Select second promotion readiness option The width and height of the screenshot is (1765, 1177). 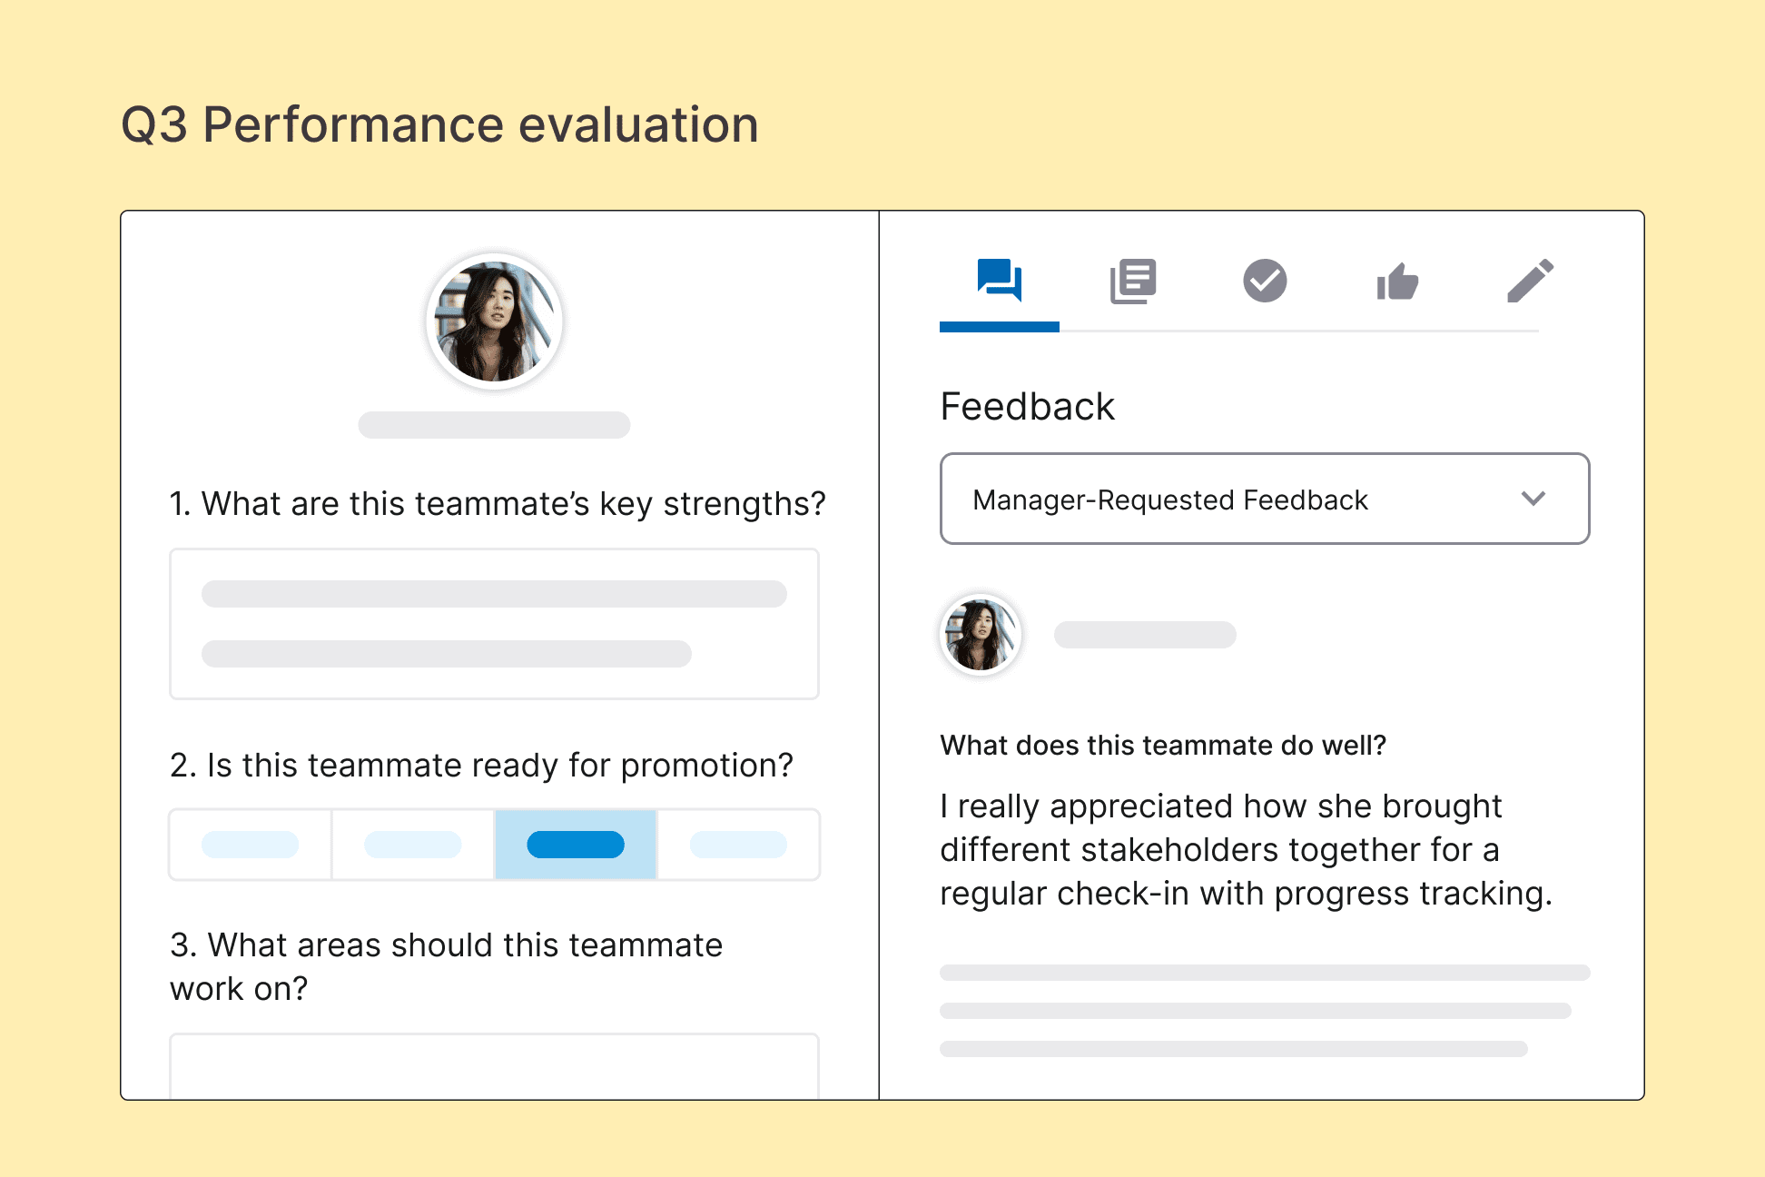tap(413, 845)
